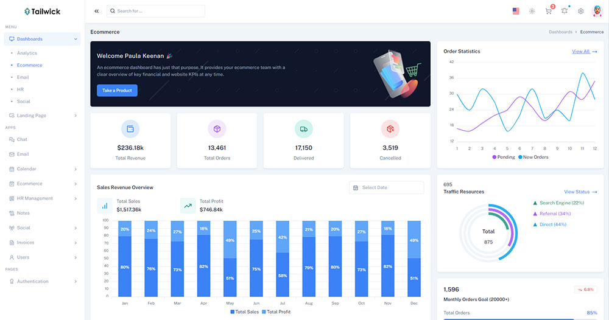Click the Total Revenue wallet icon

point(130,129)
